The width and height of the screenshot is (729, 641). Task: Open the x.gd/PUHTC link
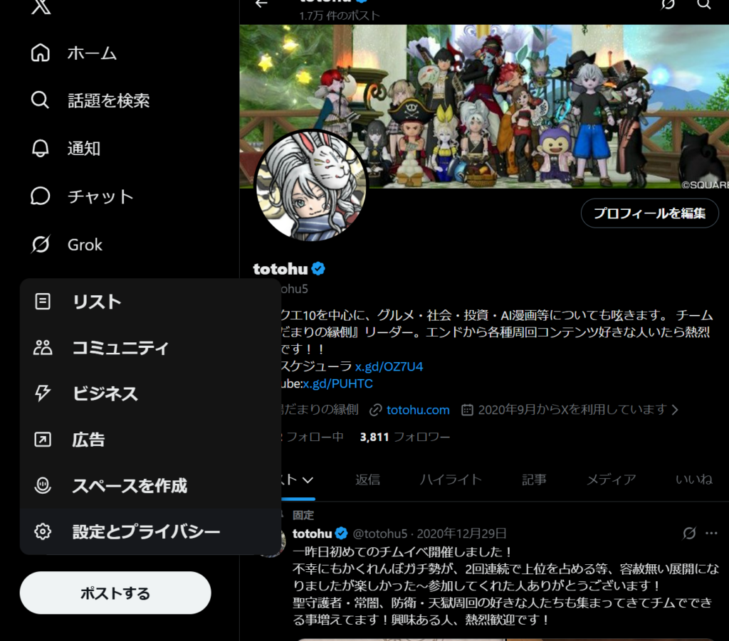pos(338,383)
